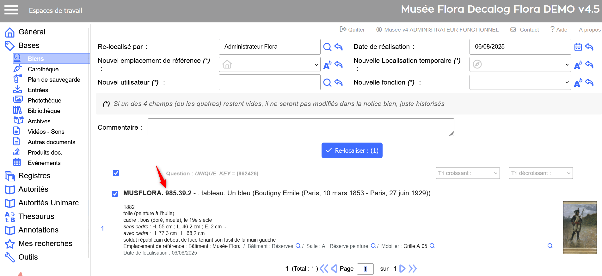Open the Tri décroissant sort dropdown
This screenshot has height=276, width=602.
pos(540,173)
